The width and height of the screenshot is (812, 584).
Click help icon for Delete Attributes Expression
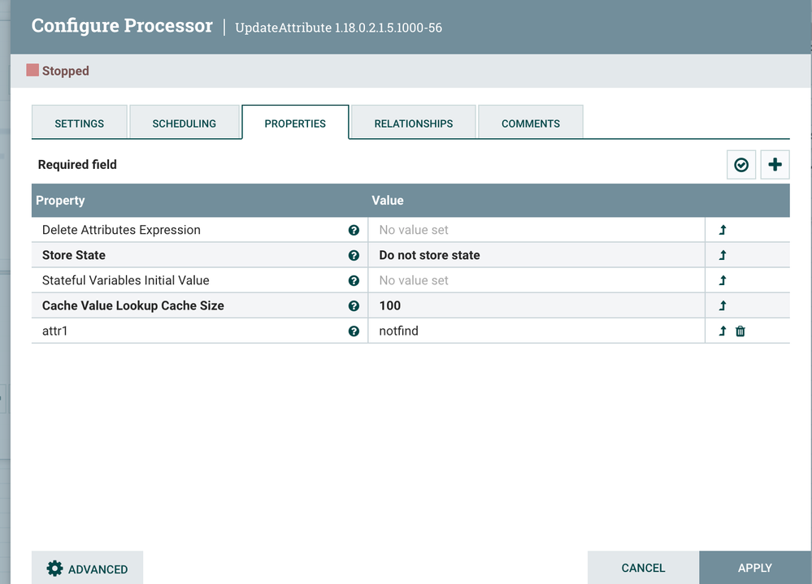pyautogui.click(x=354, y=231)
